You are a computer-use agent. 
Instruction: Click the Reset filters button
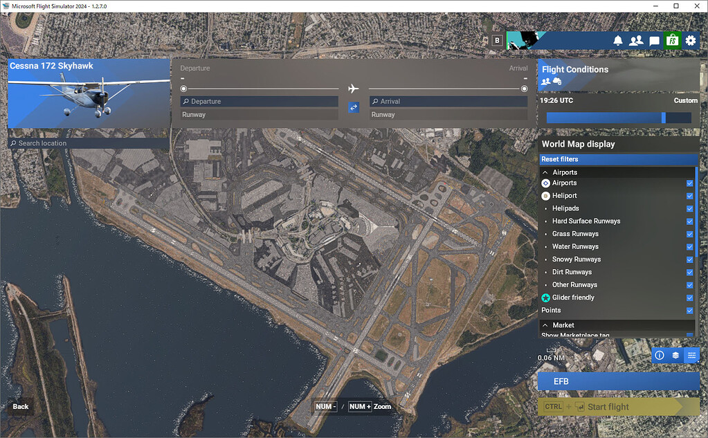[x=618, y=159]
